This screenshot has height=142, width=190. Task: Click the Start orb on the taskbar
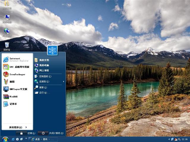click(x=5, y=139)
